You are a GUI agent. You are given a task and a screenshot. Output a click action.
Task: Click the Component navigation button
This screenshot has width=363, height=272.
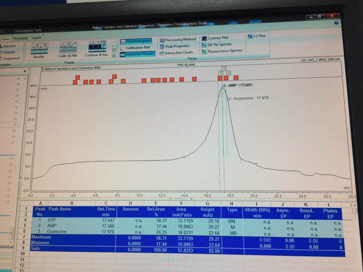(10, 58)
